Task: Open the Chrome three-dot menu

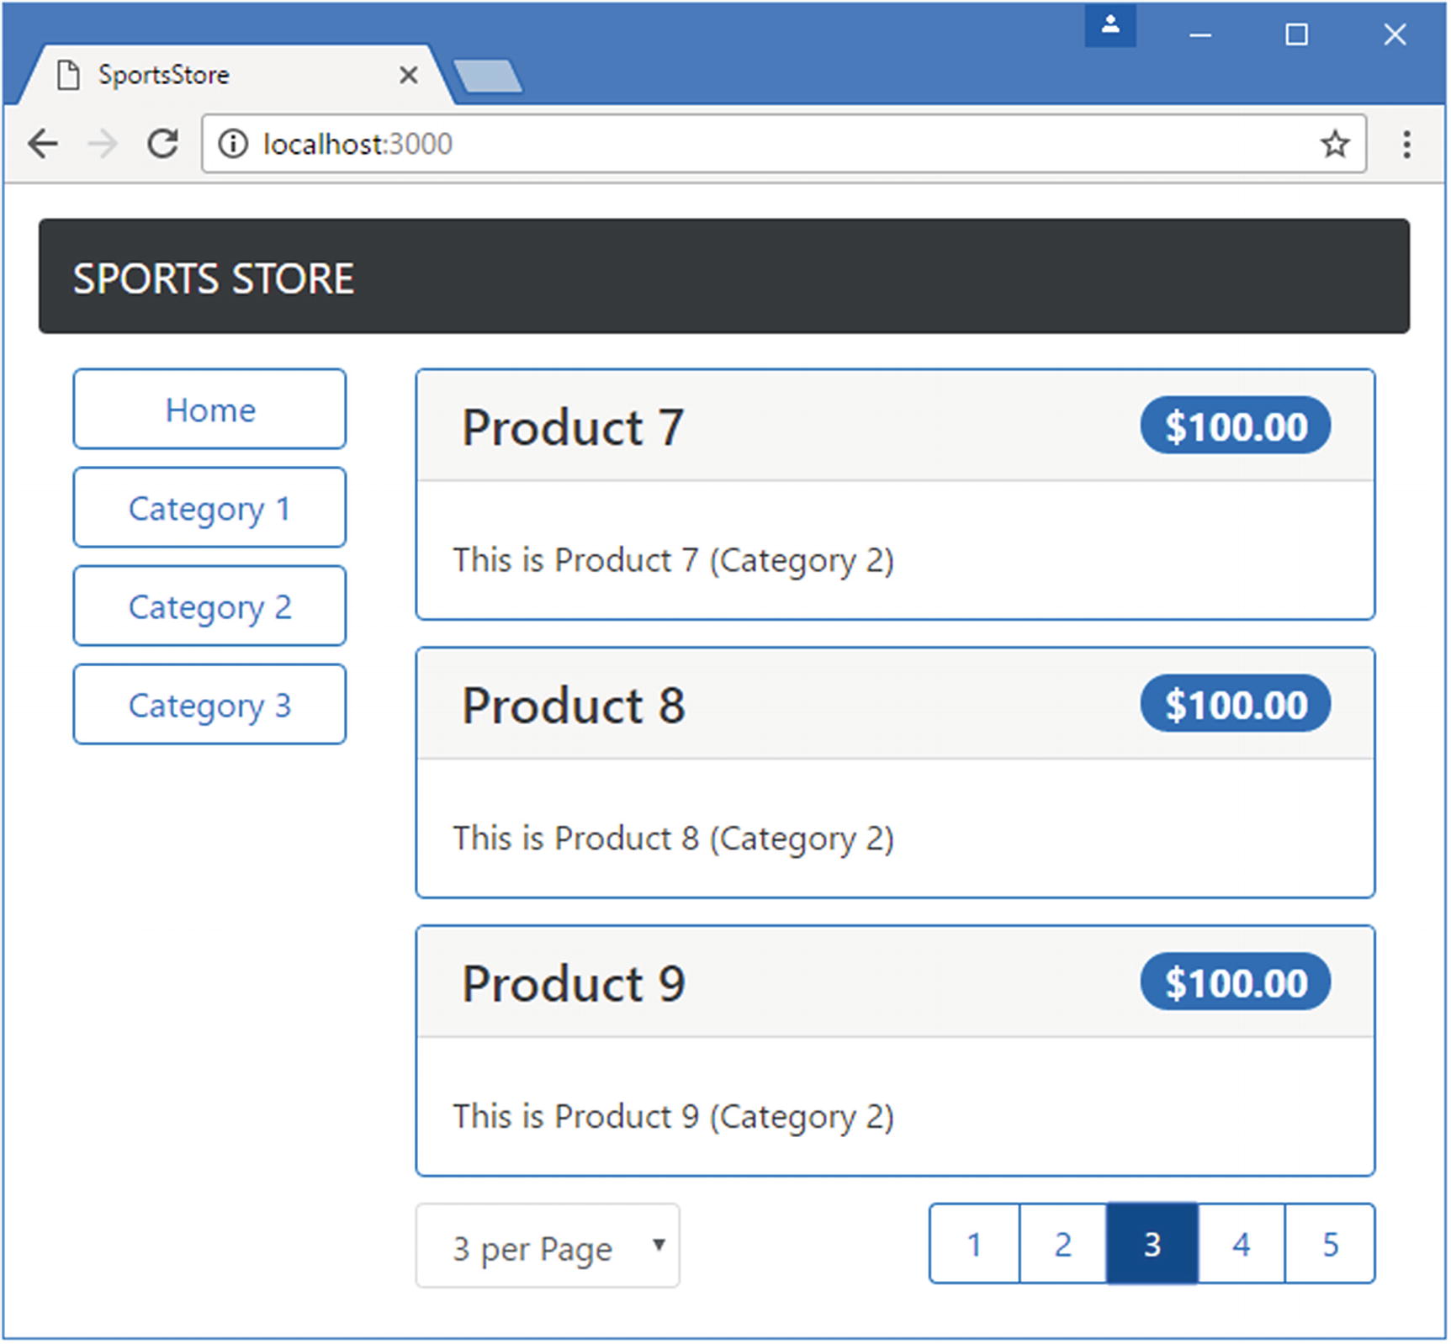Action: tap(1406, 144)
